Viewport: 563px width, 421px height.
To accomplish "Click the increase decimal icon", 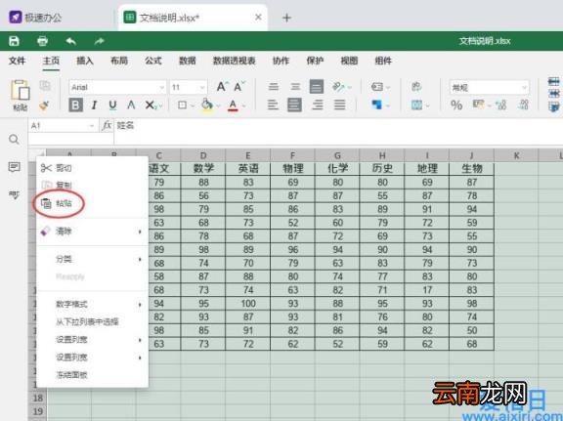I will coord(524,105).
